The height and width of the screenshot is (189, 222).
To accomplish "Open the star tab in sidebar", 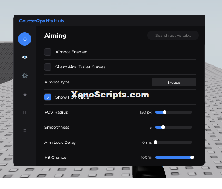I will point(25,94).
